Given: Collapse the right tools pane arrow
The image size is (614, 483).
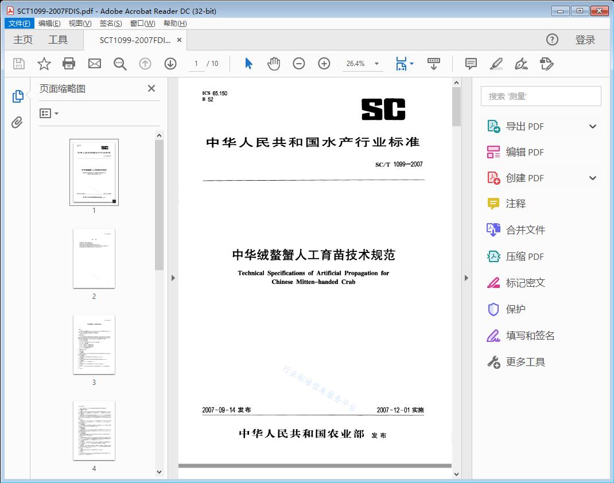Looking at the screenshot, I should click(467, 278).
